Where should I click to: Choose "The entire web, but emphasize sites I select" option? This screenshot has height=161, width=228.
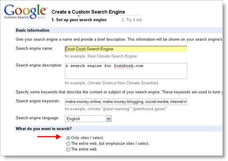point(68,144)
